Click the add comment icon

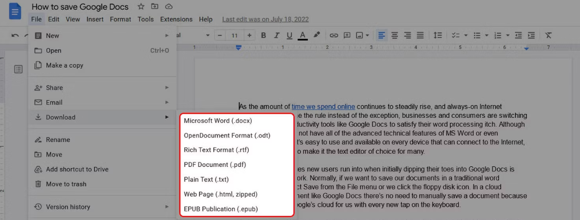(x=347, y=35)
